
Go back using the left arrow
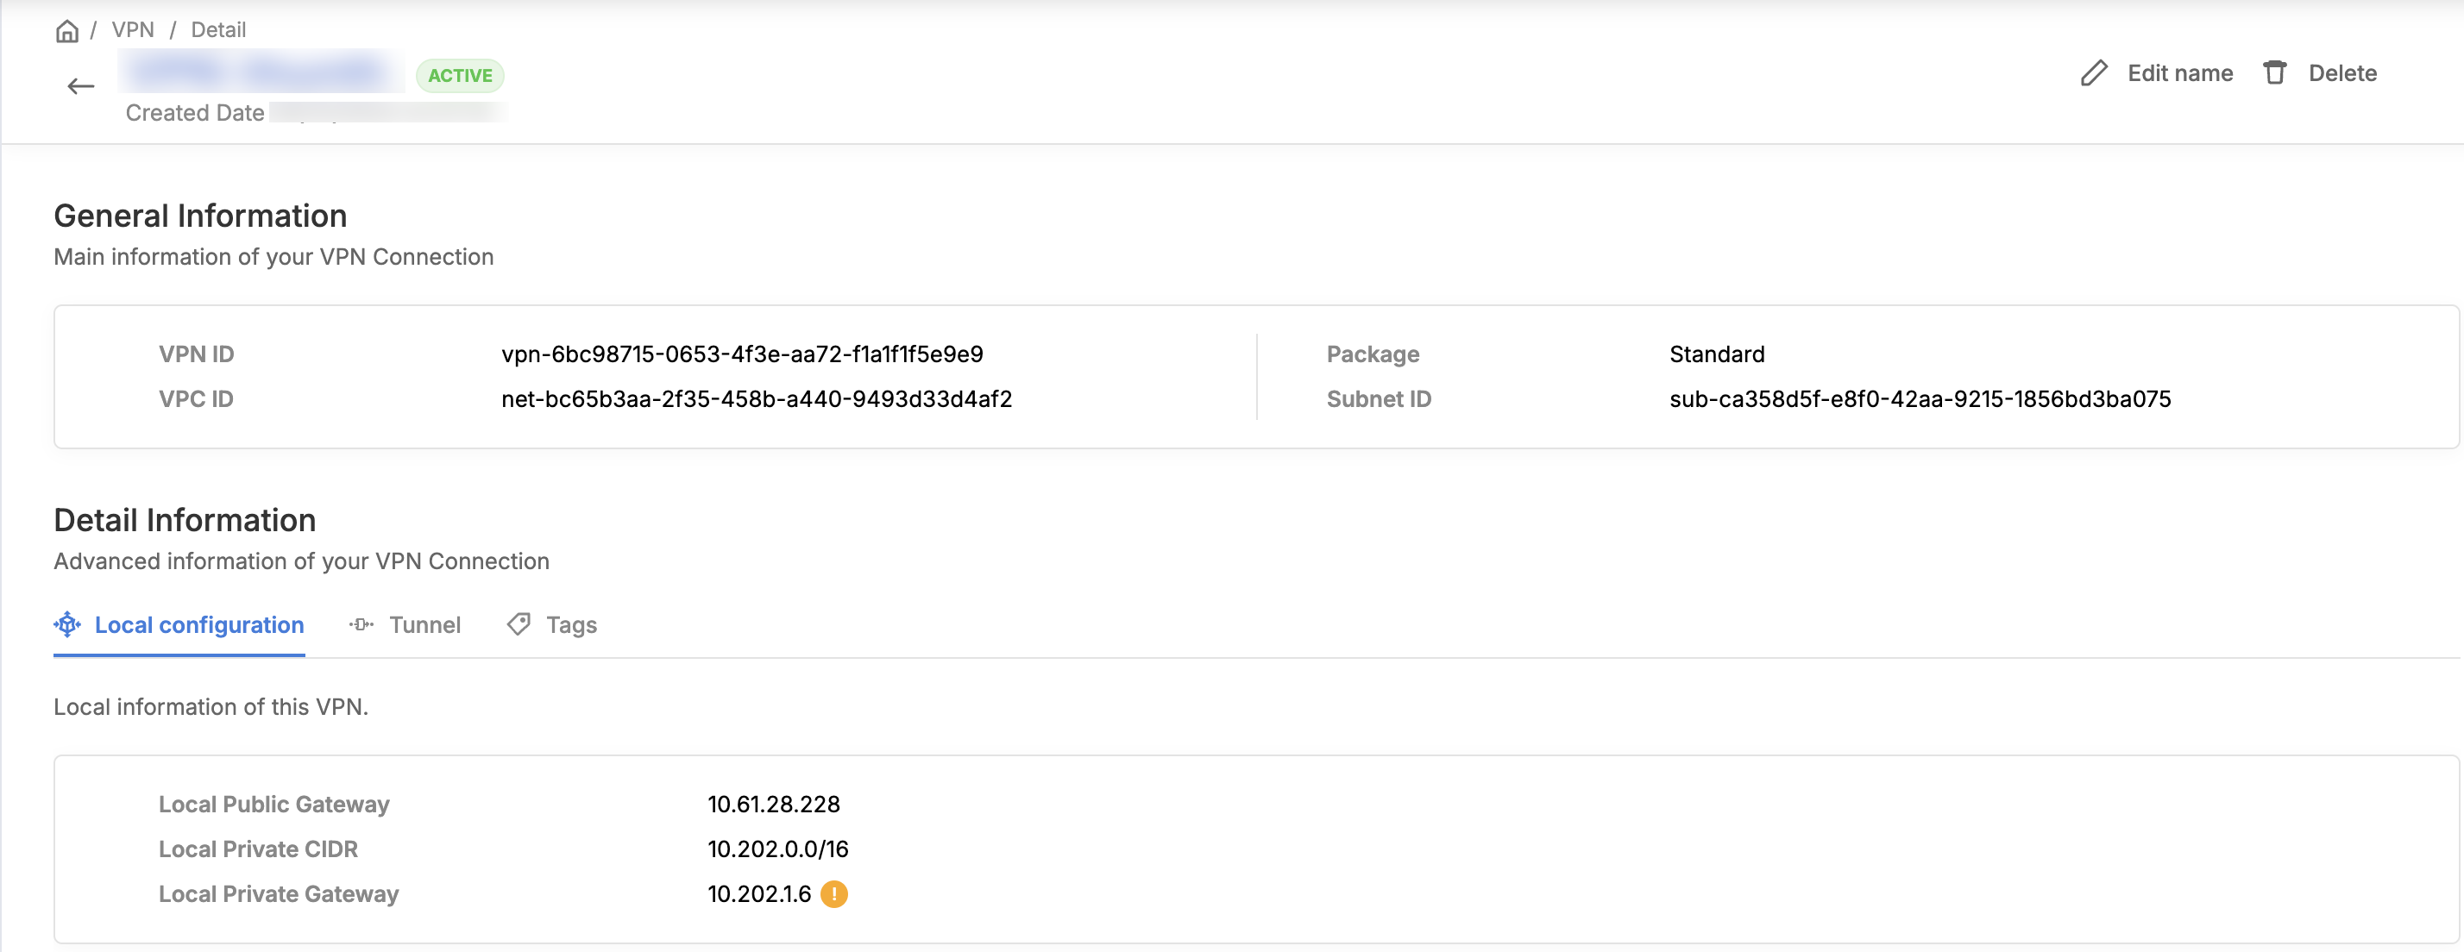(81, 87)
